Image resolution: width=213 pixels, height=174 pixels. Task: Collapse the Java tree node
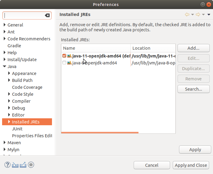(5, 67)
